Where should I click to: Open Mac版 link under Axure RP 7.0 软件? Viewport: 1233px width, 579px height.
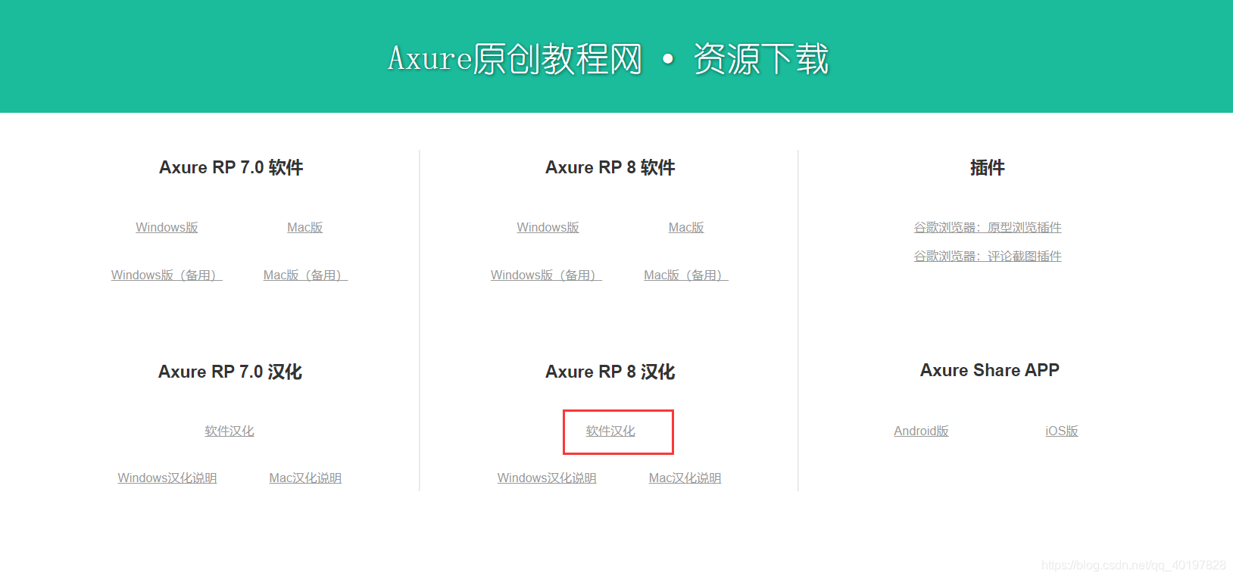click(305, 228)
